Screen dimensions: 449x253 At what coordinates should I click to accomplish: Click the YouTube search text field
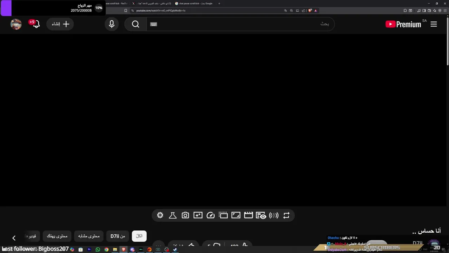point(240,24)
